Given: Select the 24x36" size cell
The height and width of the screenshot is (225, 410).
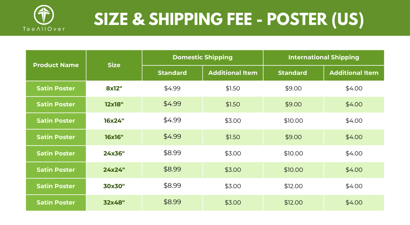Looking at the screenshot, I should [x=114, y=153].
